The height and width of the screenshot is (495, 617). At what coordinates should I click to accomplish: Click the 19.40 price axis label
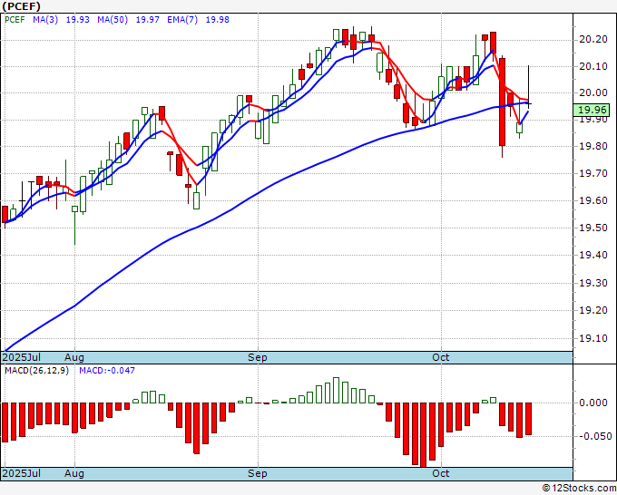point(593,255)
